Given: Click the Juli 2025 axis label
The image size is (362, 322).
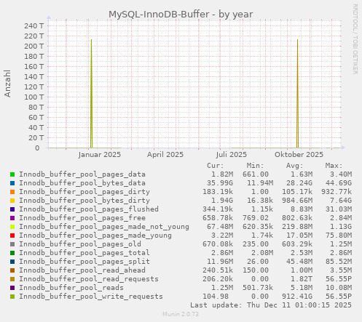Looking at the screenshot, I should pos(232,155).
